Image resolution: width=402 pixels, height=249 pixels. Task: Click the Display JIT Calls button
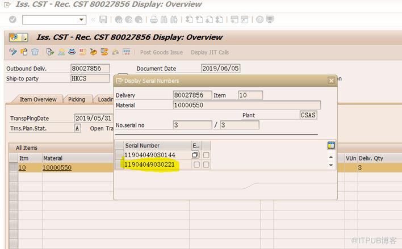210,52
